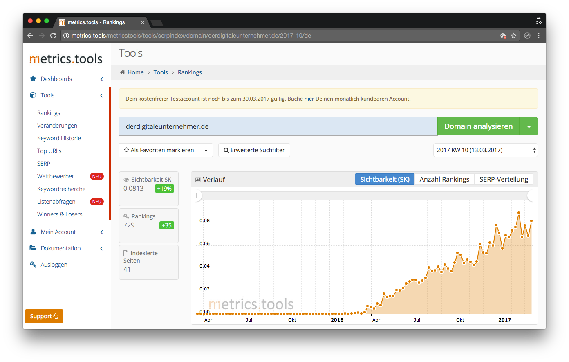
Task: Open the calendar week selector dropdown
Action: pos(485,150)
